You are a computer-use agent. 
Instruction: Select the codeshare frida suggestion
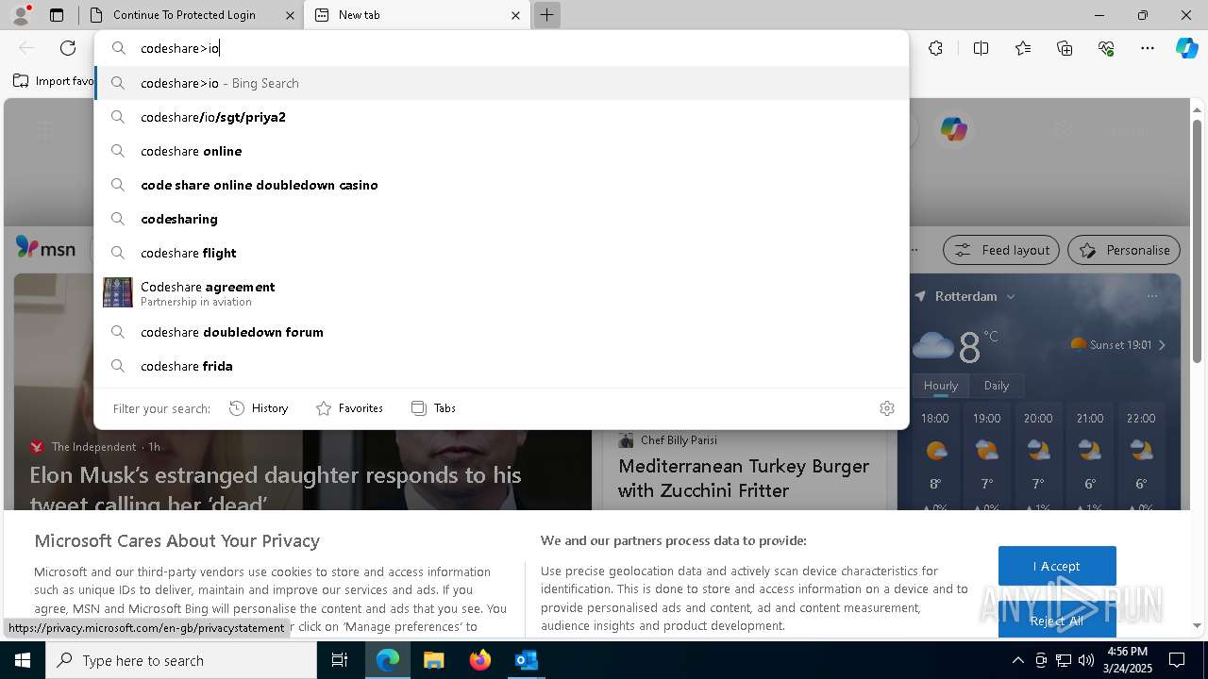tap(501, 366)
